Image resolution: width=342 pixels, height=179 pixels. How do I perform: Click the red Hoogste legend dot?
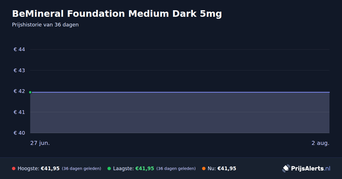pyautogui.click(x=14, y=168)
